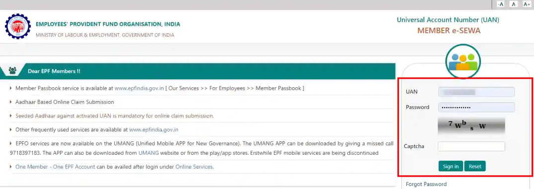Click the people icon beside Dear EPF Members
Screen dimensions: 534x189
12,71
